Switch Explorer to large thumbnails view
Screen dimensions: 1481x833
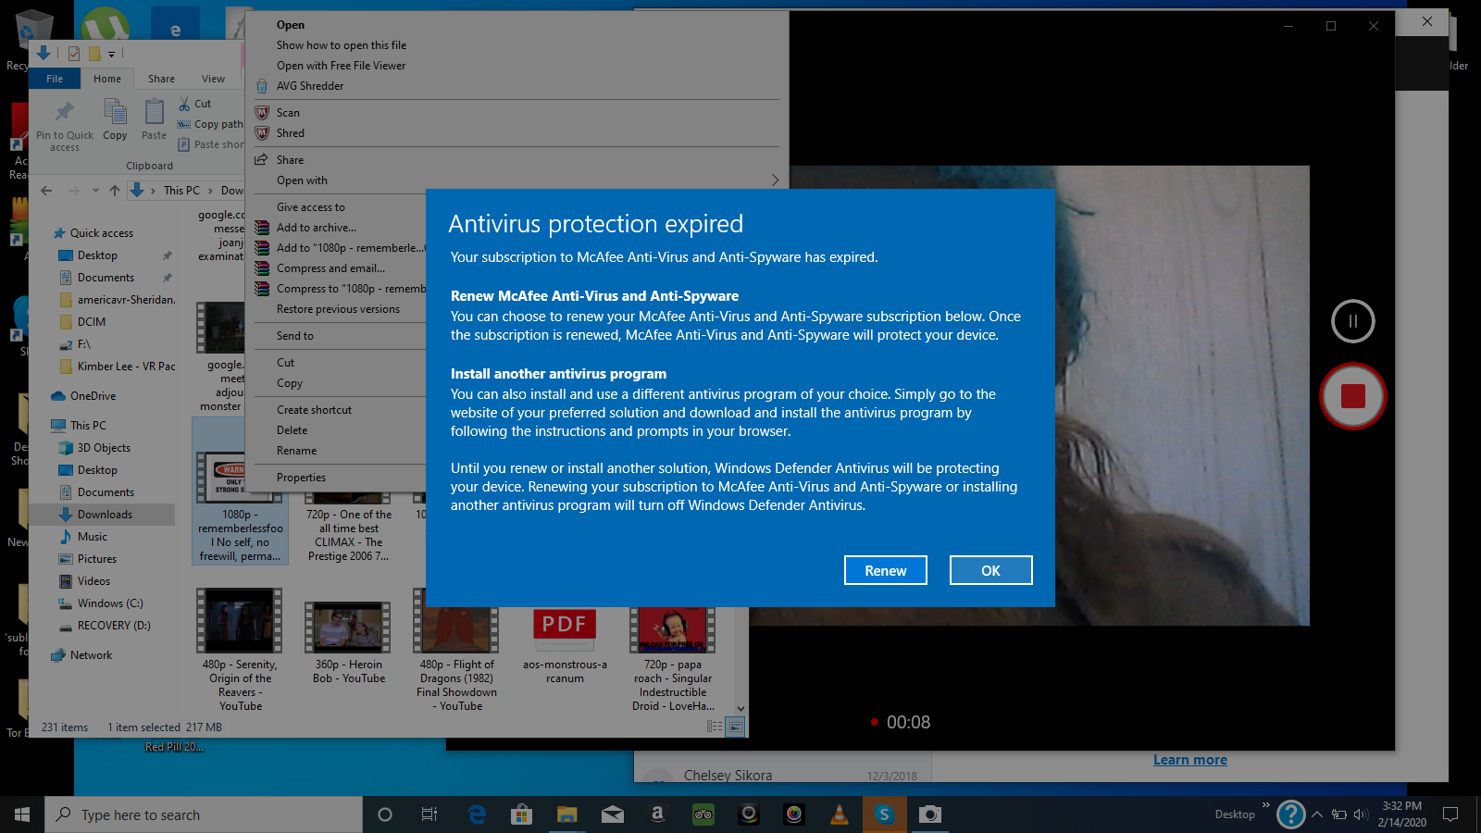pyautogui.click(x=735, y=727)
